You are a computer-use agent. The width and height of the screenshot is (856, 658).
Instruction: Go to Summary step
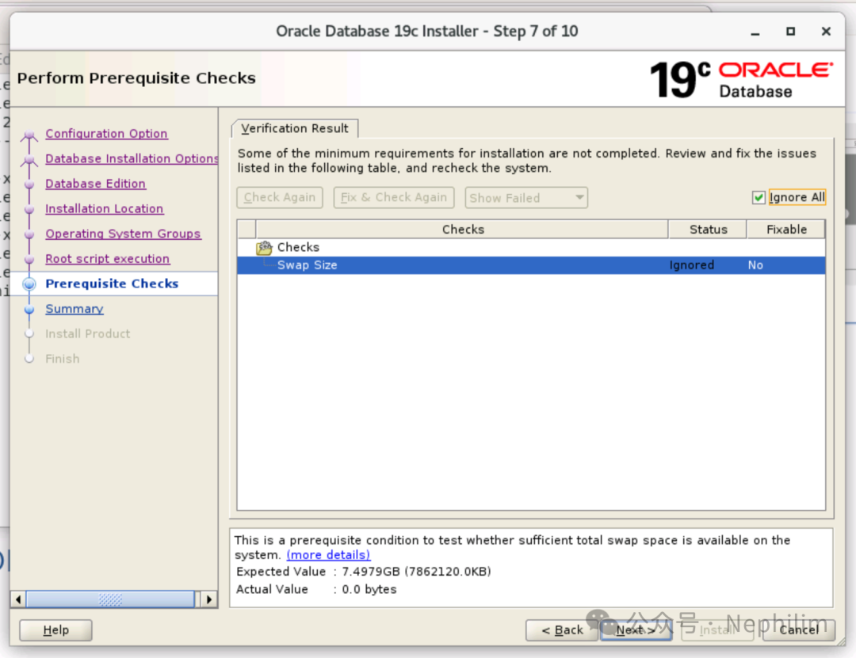point(75,309)
